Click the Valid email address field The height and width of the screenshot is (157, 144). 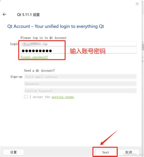tap(80, 77)
